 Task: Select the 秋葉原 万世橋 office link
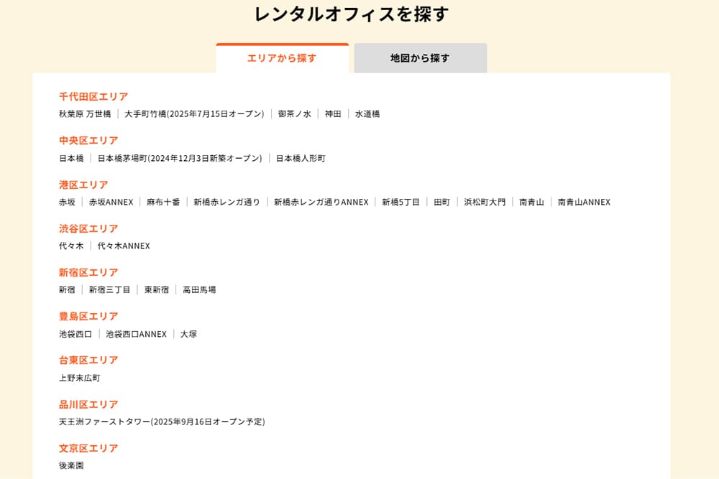point(85,114)
